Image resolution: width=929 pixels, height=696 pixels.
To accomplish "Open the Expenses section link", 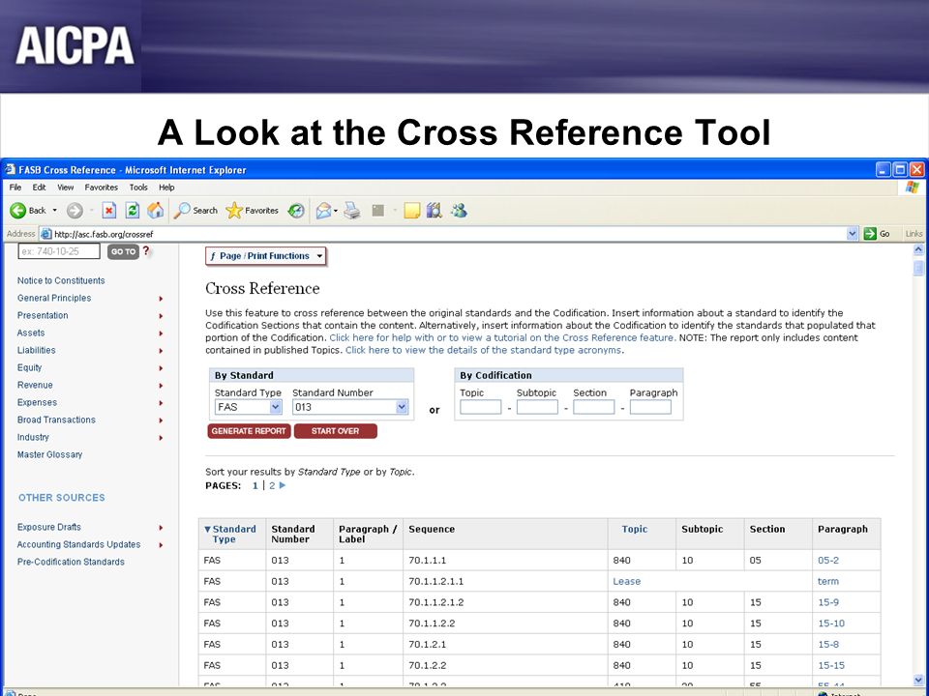I will tap(38, 402).
